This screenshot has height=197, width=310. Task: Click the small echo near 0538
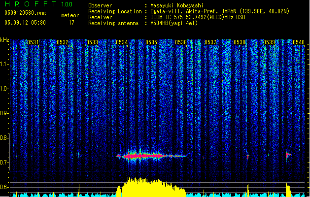248,157
